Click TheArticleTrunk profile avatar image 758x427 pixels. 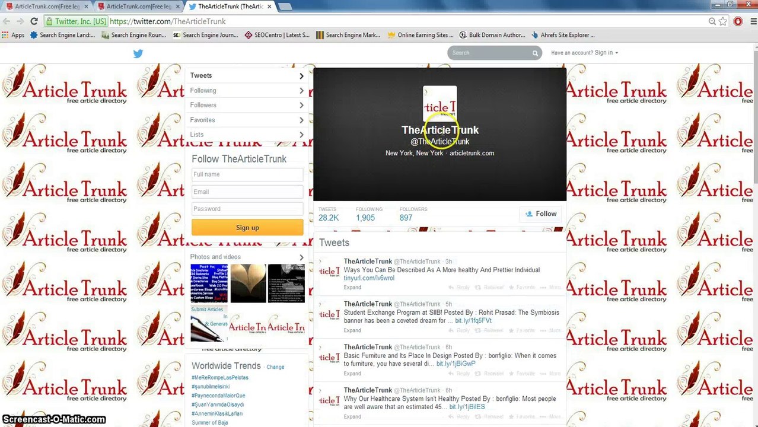tap(439, 104)
